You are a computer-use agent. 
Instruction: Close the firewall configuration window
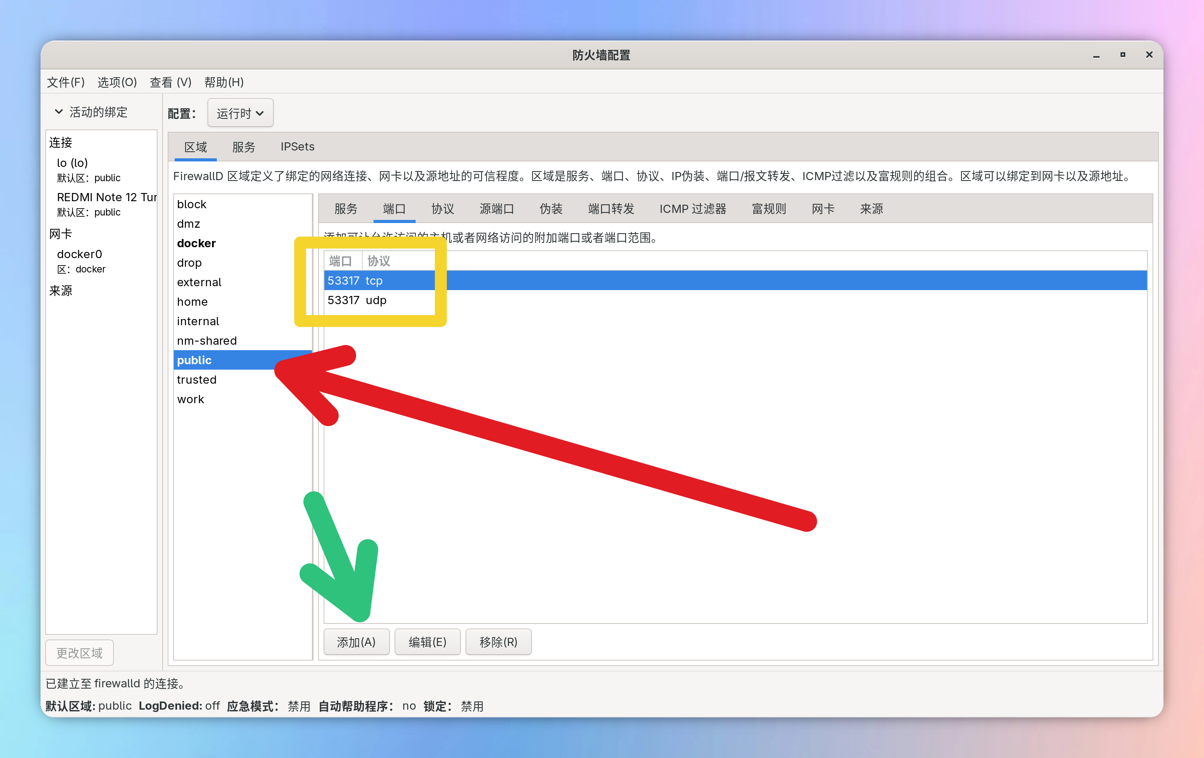click(1149, 55)
